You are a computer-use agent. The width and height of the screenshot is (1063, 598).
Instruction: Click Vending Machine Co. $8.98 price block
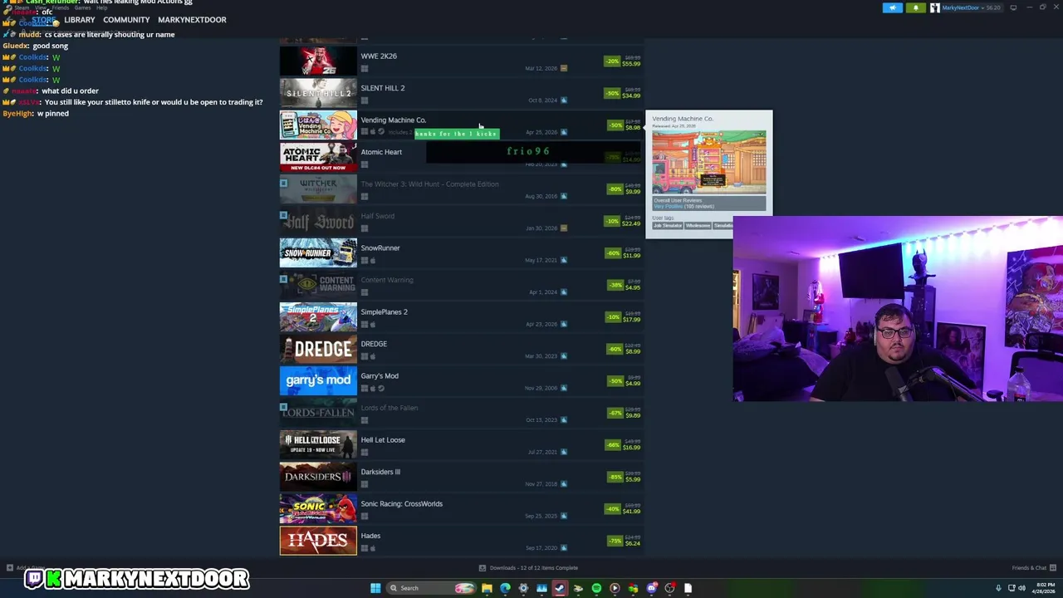click(x=622, y=125)
